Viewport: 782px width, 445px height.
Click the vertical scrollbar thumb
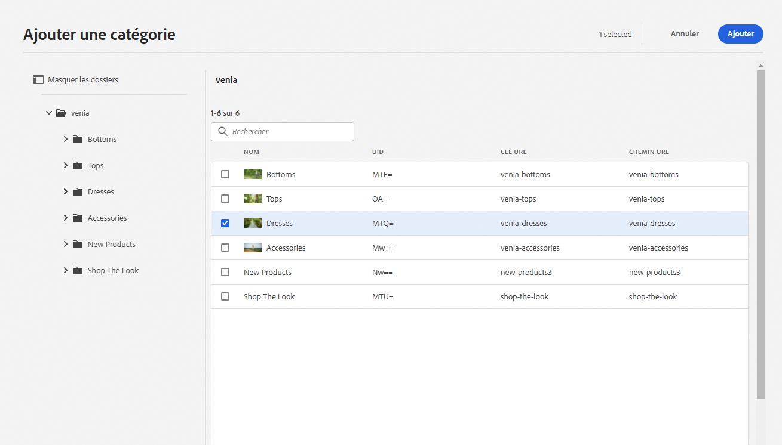pos(760,233)
